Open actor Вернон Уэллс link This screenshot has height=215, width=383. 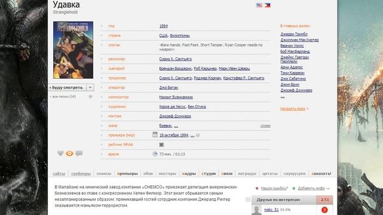292,45
